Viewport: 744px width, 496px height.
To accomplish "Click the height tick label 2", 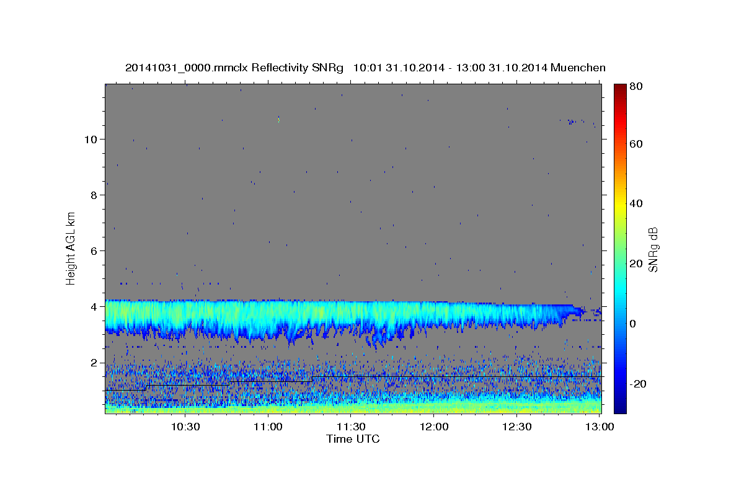I will point(93,363).
